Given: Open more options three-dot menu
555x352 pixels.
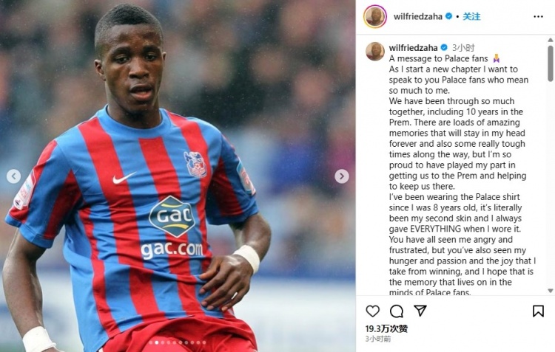Looking at the screenshot, I should coord(538,16).
